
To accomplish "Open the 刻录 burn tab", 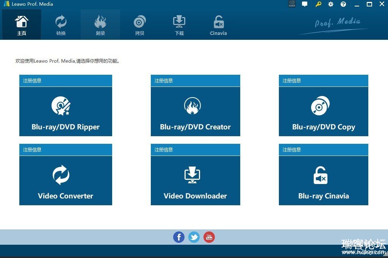I will (x=100, y=25).
